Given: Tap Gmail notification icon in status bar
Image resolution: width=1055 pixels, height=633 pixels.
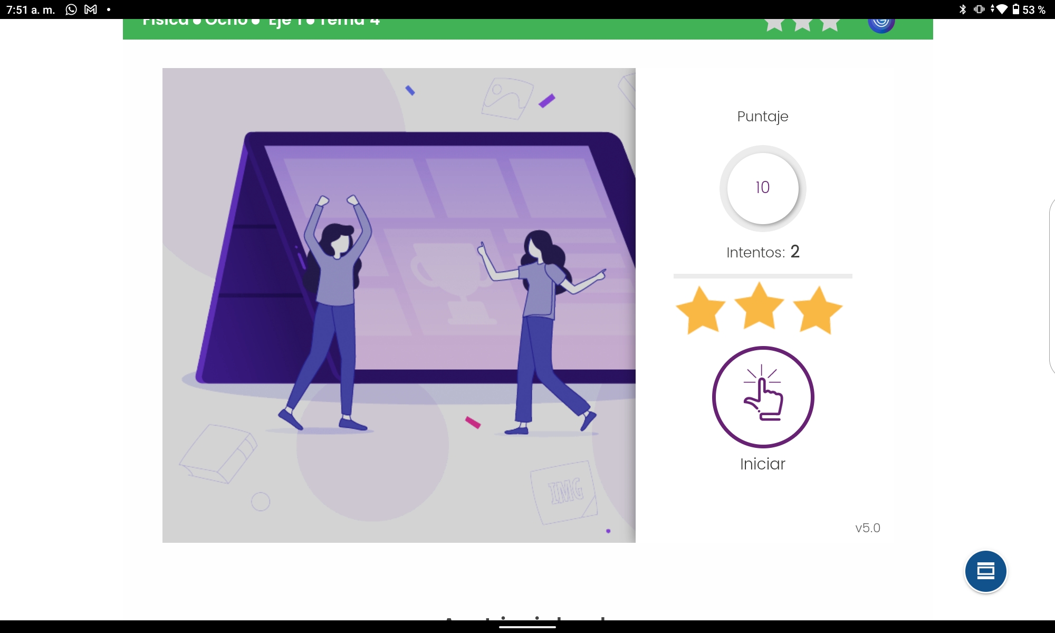Looking at the screenshot, I should 91,9.
